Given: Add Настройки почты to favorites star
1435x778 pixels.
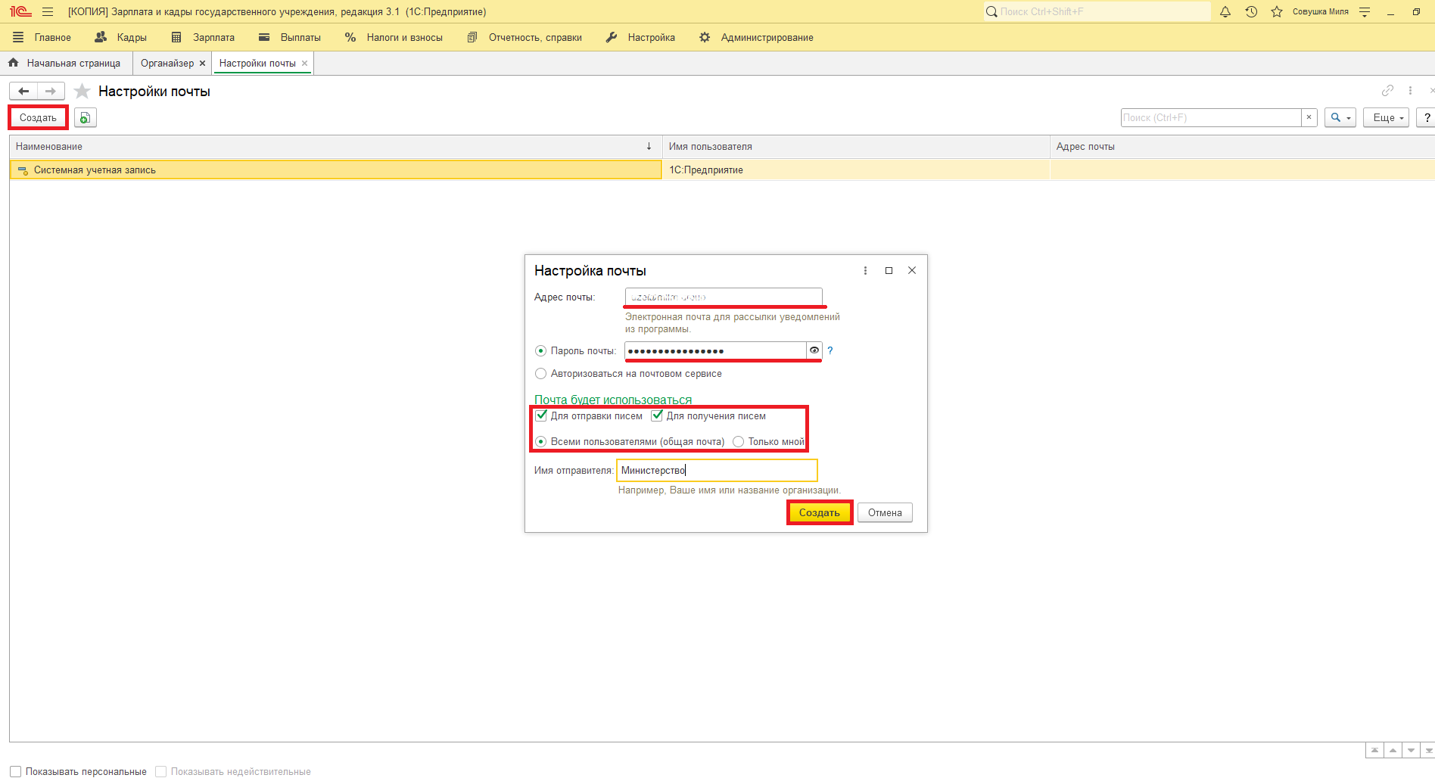Looking at the screenshot, I should point(82,92).
